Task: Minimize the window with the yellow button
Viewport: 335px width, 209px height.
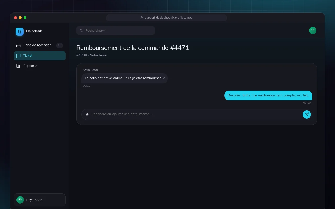Action: click(20, 18)
